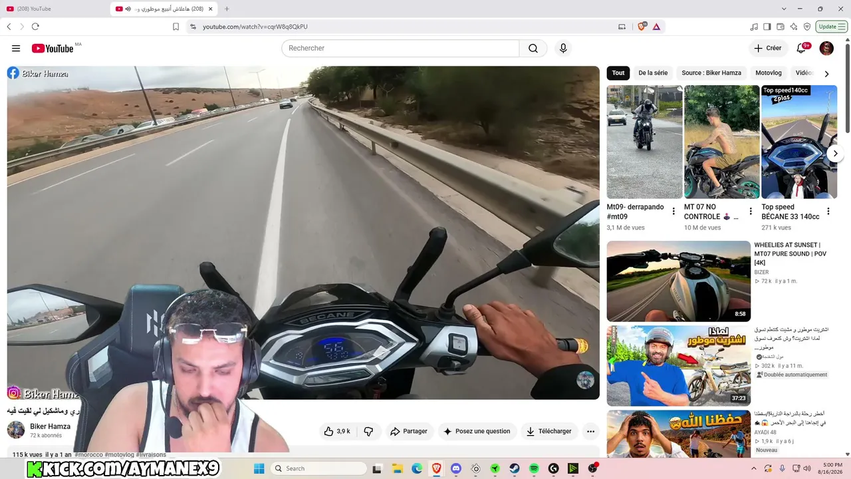
Task: Select the De la série filter chip
Action: tap(653, 73)
